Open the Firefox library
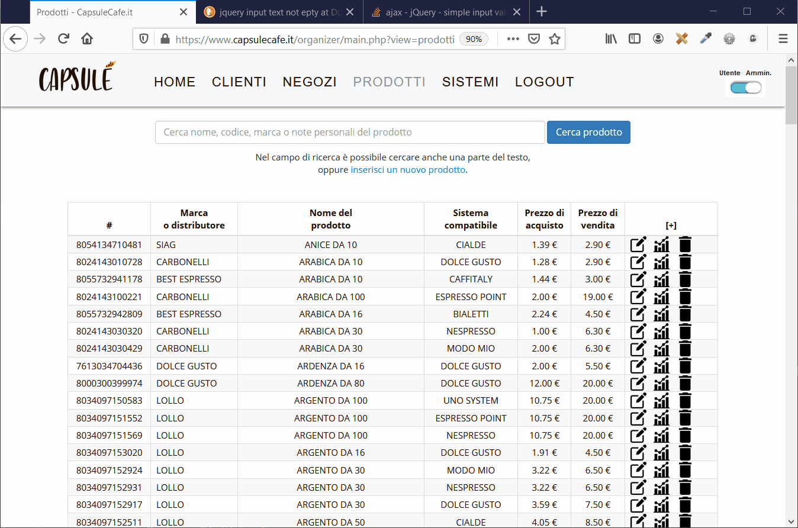Image resolution: width=798 pixels, height=528 pixels. (x=611, y=39)
